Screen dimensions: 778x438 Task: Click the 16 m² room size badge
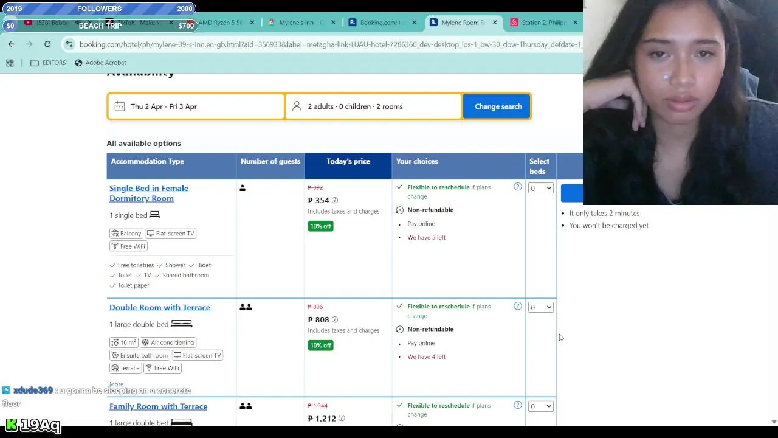[x=123, y=342]
